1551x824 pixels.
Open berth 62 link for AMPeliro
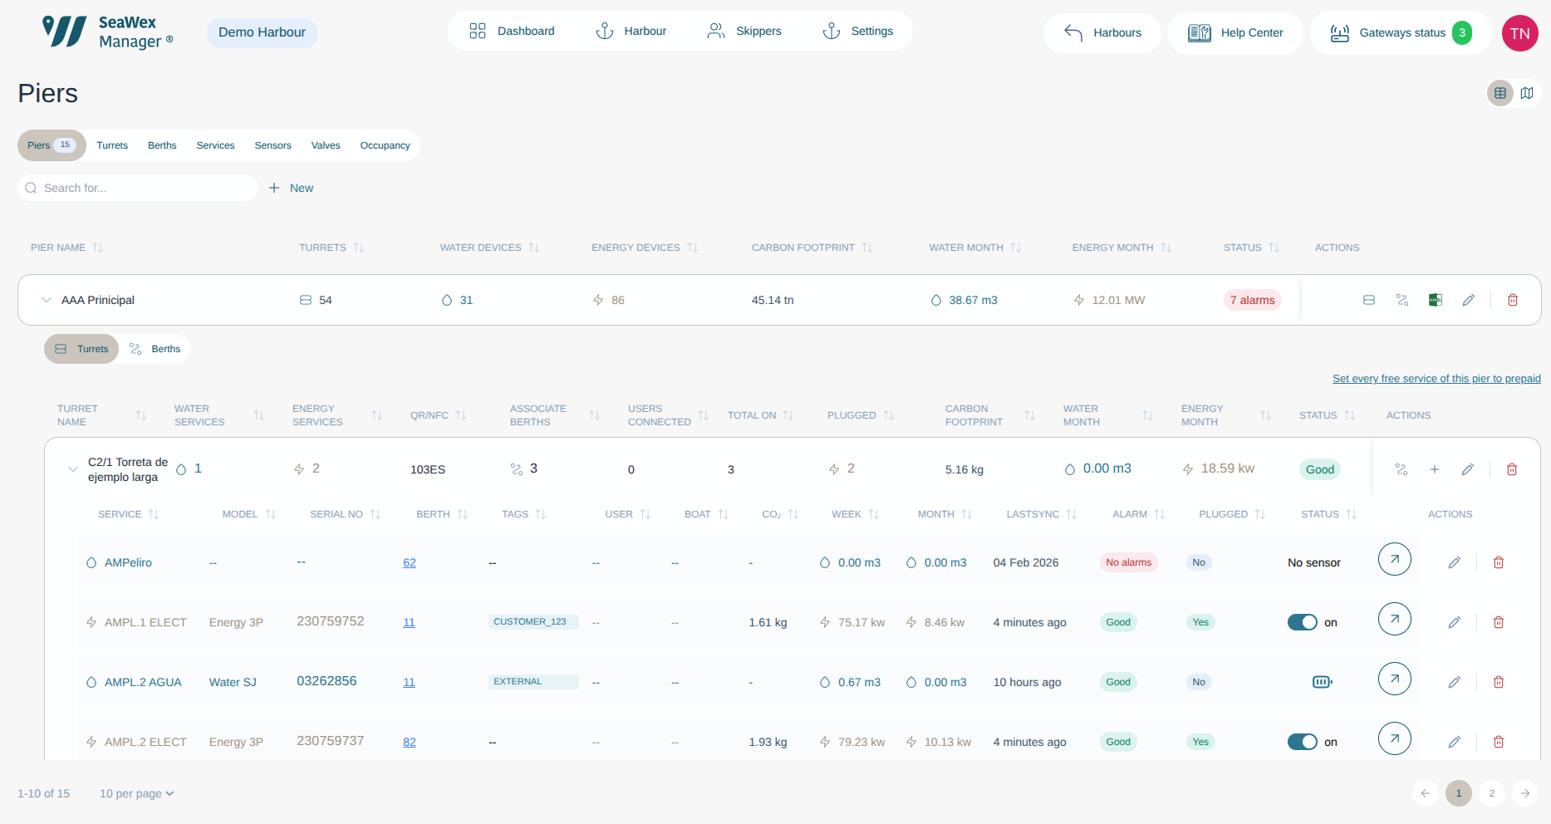pyautogui.click(x=410, y=562)
